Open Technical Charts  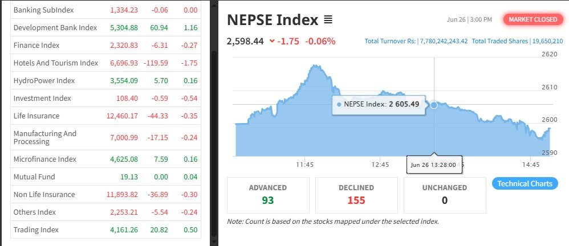pos(525,183)
